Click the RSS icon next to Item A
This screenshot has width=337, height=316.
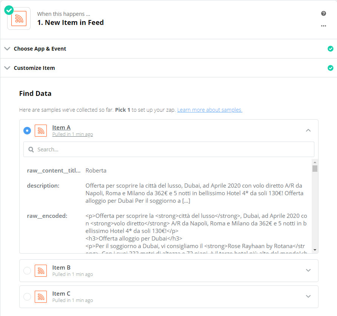[x=41, y=131]
